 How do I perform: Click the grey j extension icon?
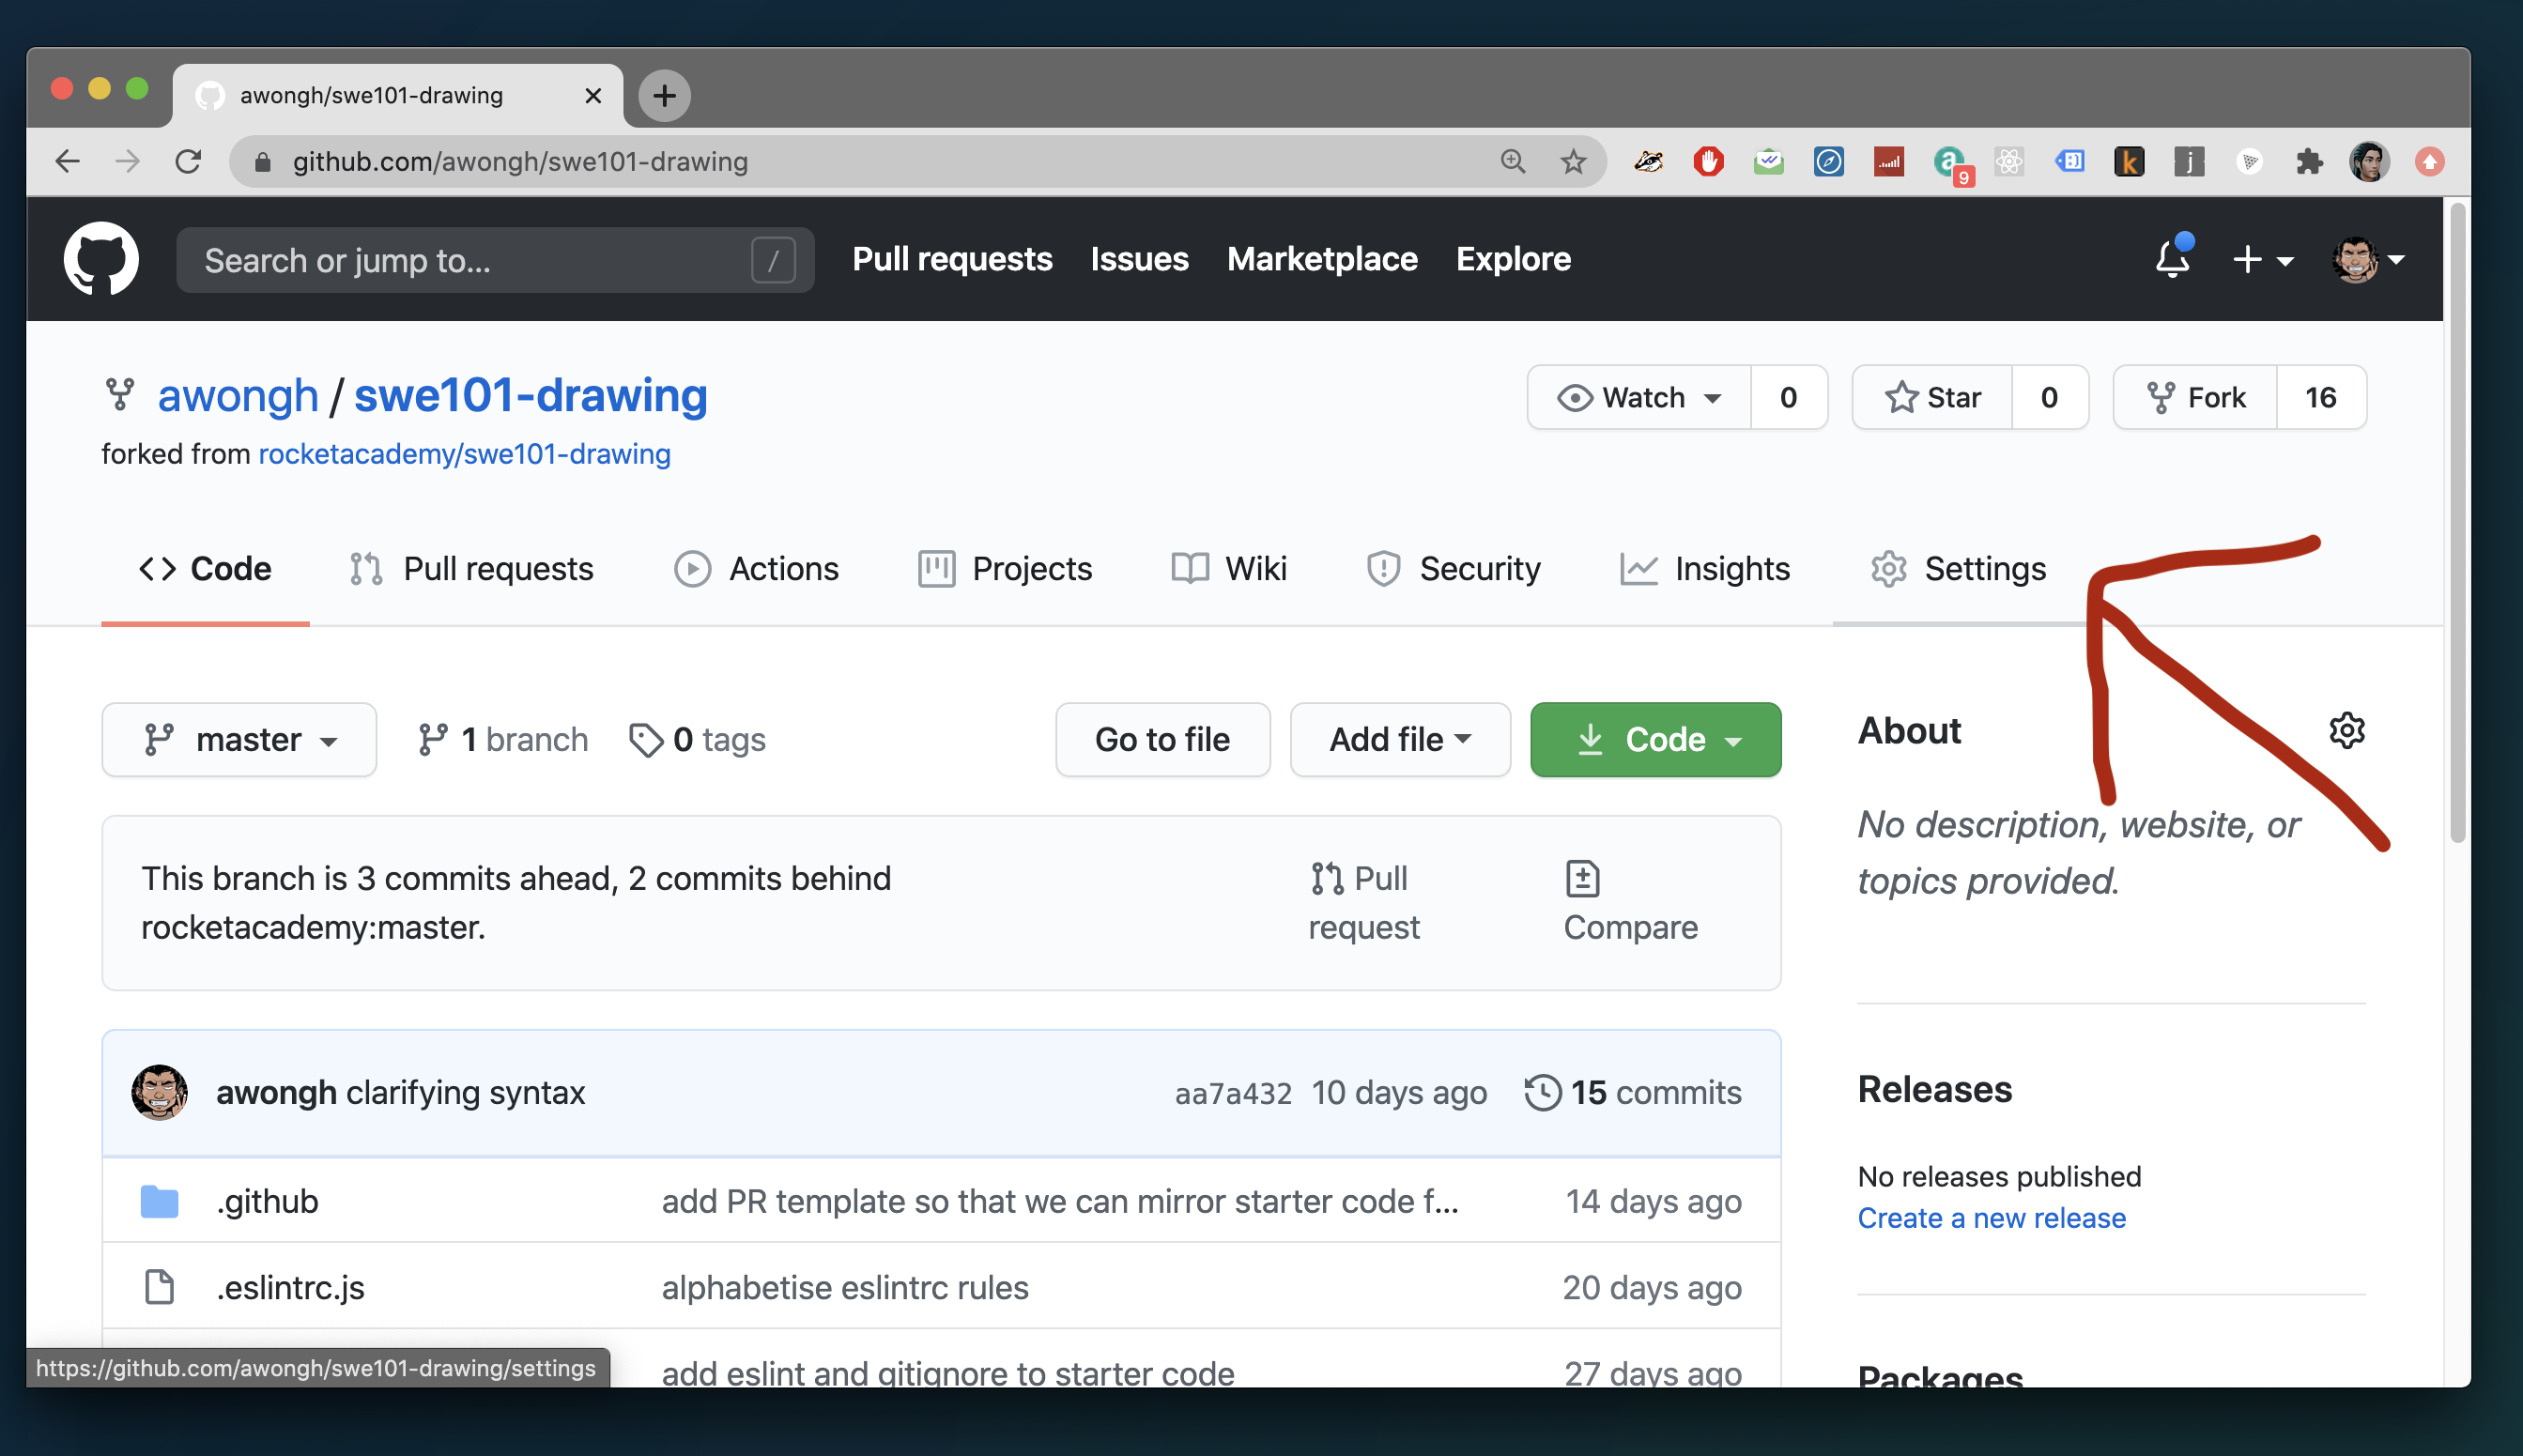click(x=2189, y=161)
